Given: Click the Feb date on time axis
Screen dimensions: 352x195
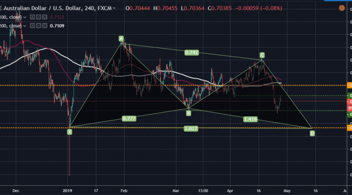Looking at the screenshot, I should pyautogui.click(x=124, y=191).
